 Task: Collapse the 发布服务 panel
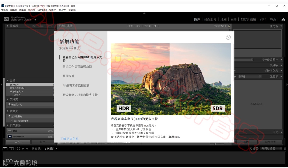7,125
